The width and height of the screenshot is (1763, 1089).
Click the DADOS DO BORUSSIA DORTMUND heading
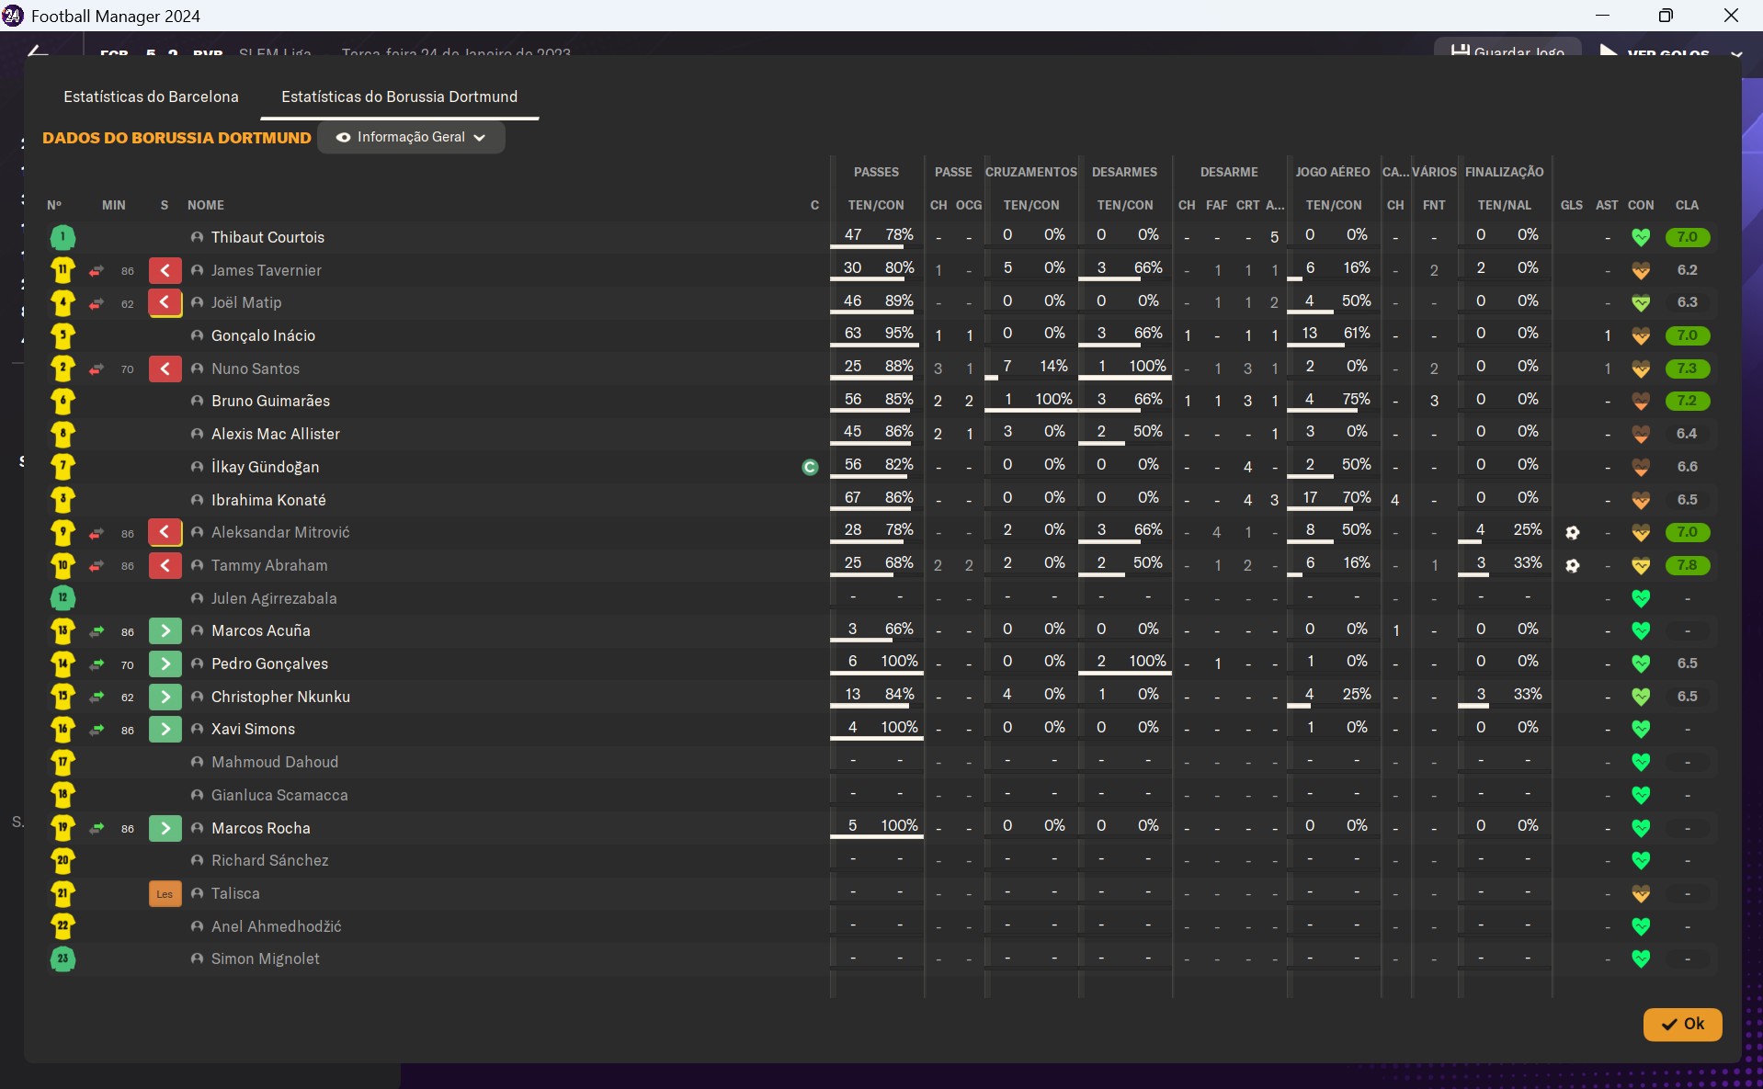(176, 138)
